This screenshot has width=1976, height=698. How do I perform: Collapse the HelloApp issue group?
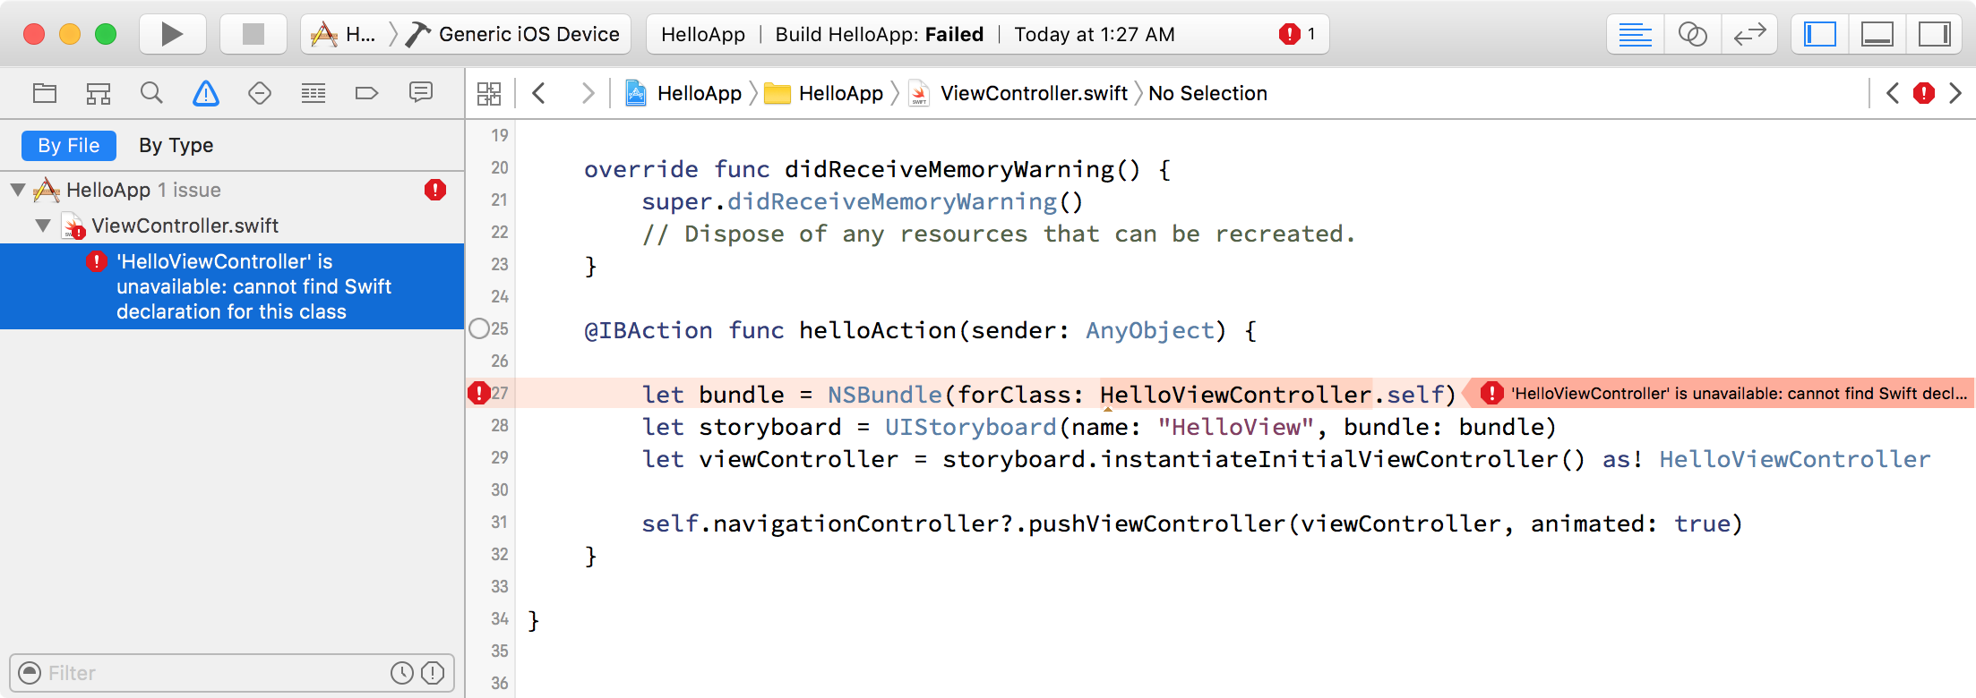click(x=18, y=190)
